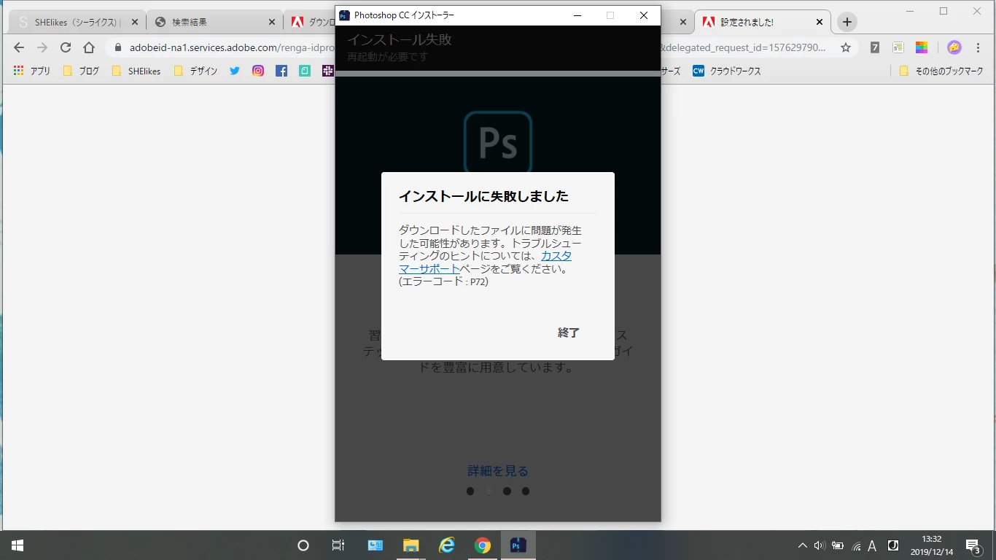Click the lock icon in address bar
The height and width of the screenshot is (560, 996).
pyautogui.click(x=118, y=47)
